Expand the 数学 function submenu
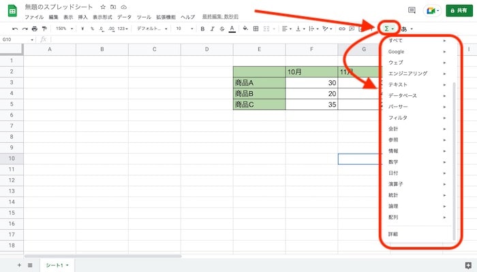 pos(416,162)
